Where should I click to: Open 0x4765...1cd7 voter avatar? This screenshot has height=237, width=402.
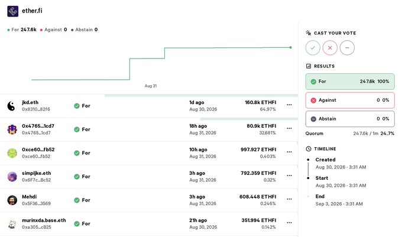click(x=12, y=129)
